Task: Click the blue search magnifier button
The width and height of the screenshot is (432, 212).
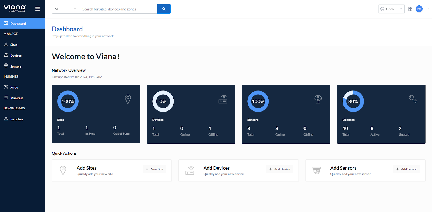Action: tap(164, 9)
